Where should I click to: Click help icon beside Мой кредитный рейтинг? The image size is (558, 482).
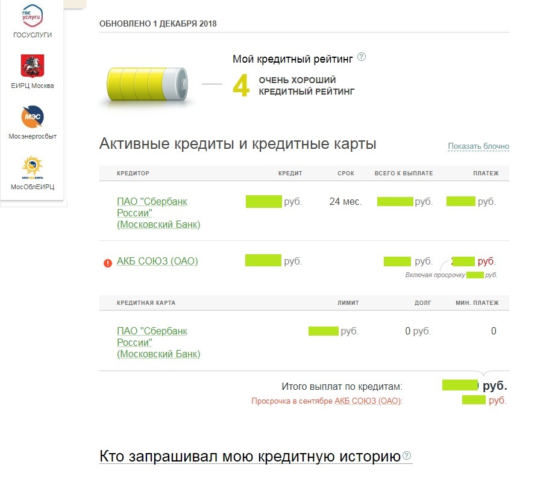pos(362,57)
